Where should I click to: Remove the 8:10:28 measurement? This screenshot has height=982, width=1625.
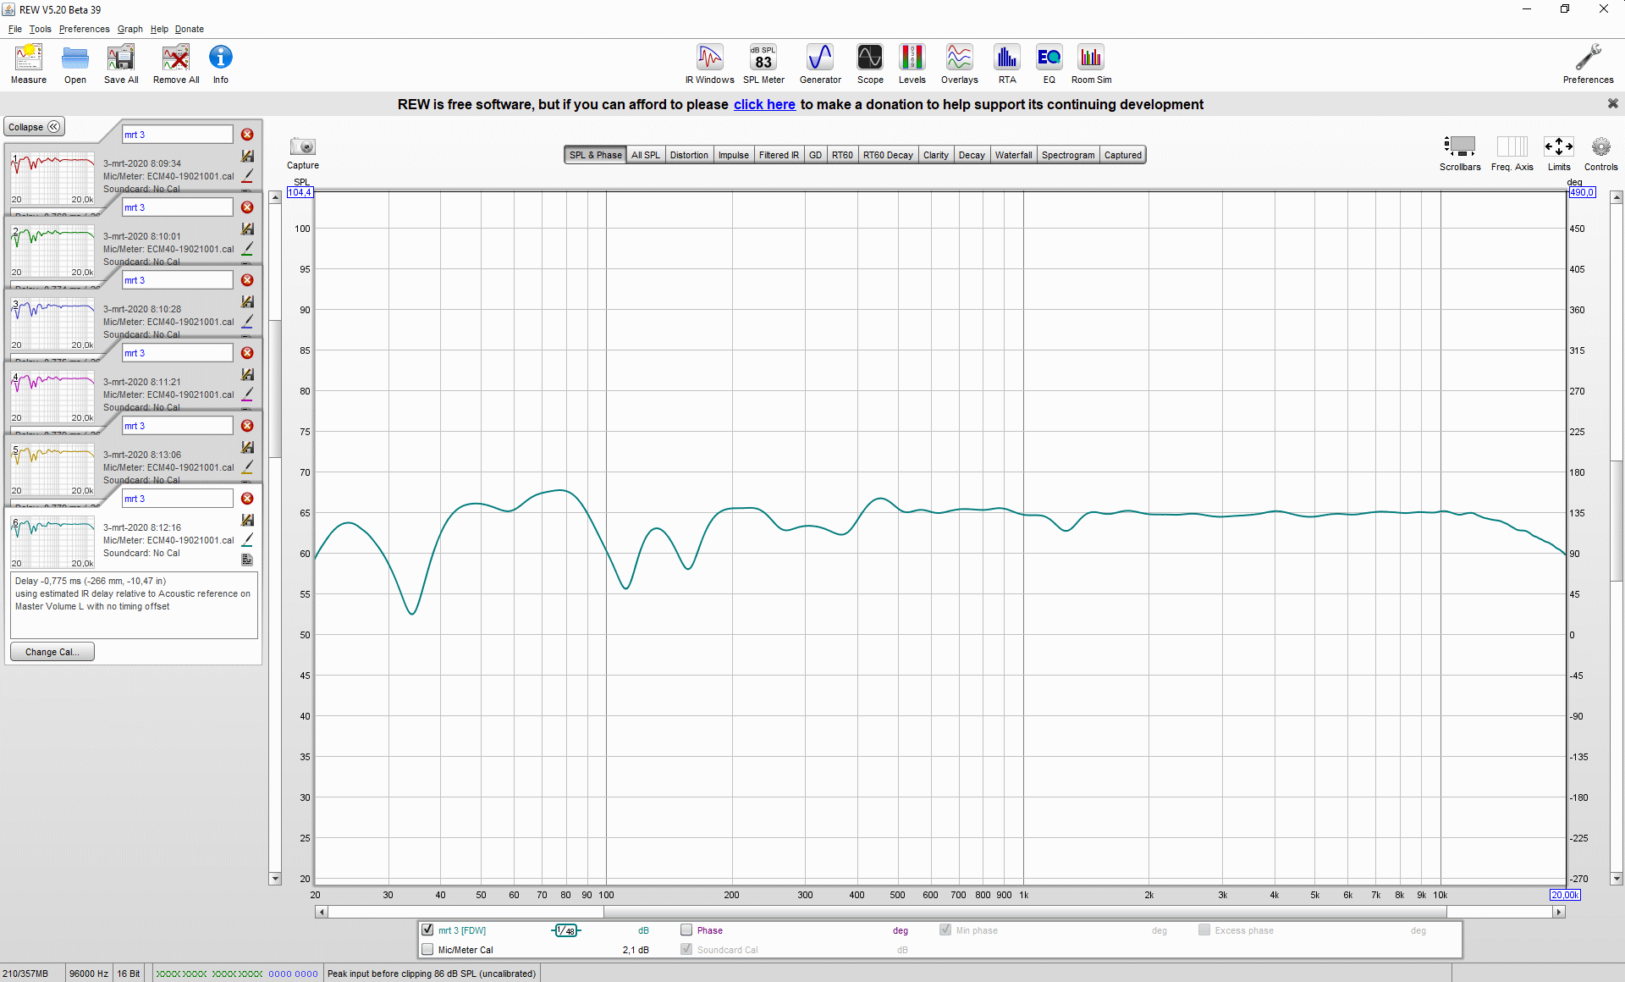click(x=247, y=280)
